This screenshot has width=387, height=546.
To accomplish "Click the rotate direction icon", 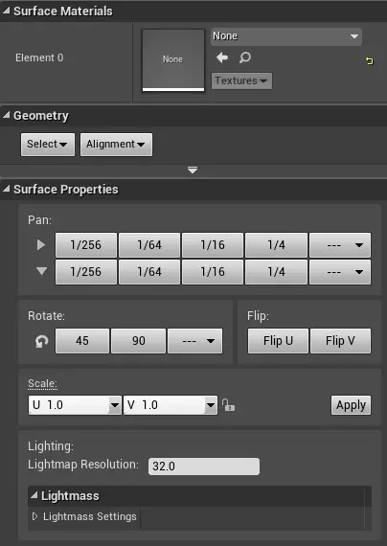I will click(x=41, y=341).
